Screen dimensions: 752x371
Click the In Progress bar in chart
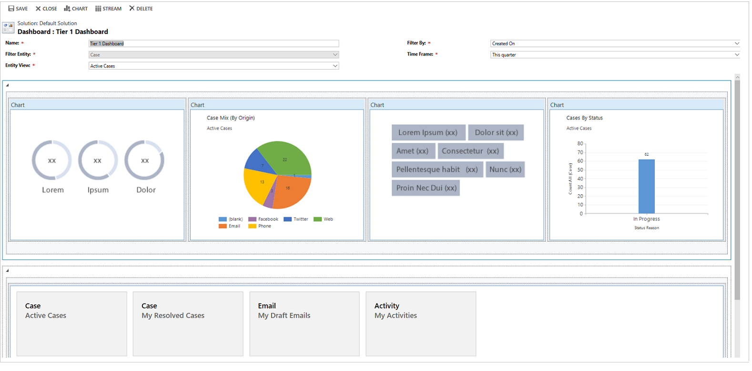(x=646, y=186)
